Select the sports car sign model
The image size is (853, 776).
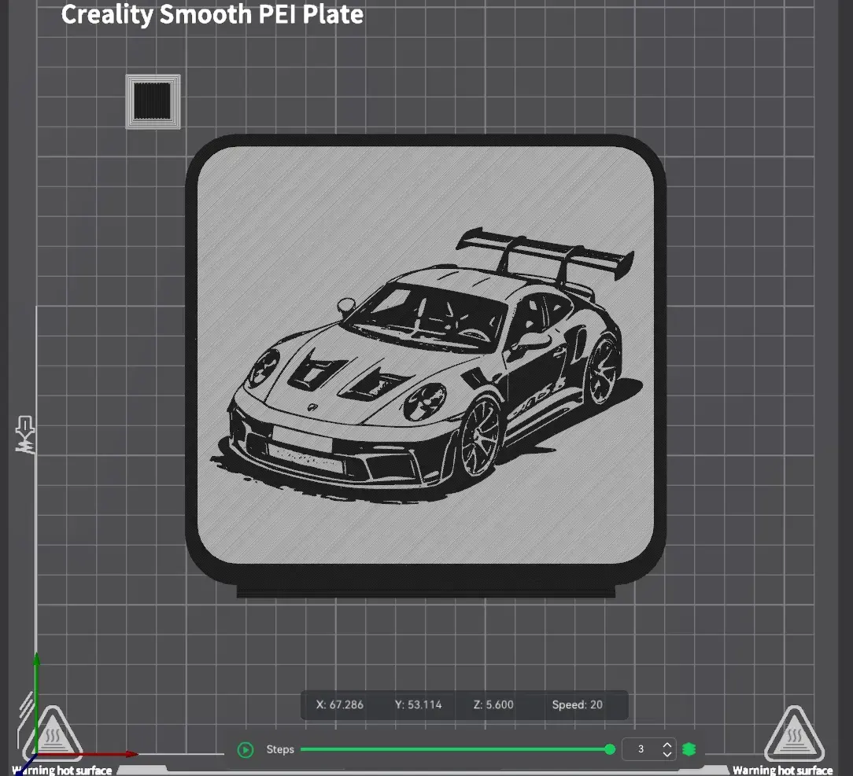426,365
